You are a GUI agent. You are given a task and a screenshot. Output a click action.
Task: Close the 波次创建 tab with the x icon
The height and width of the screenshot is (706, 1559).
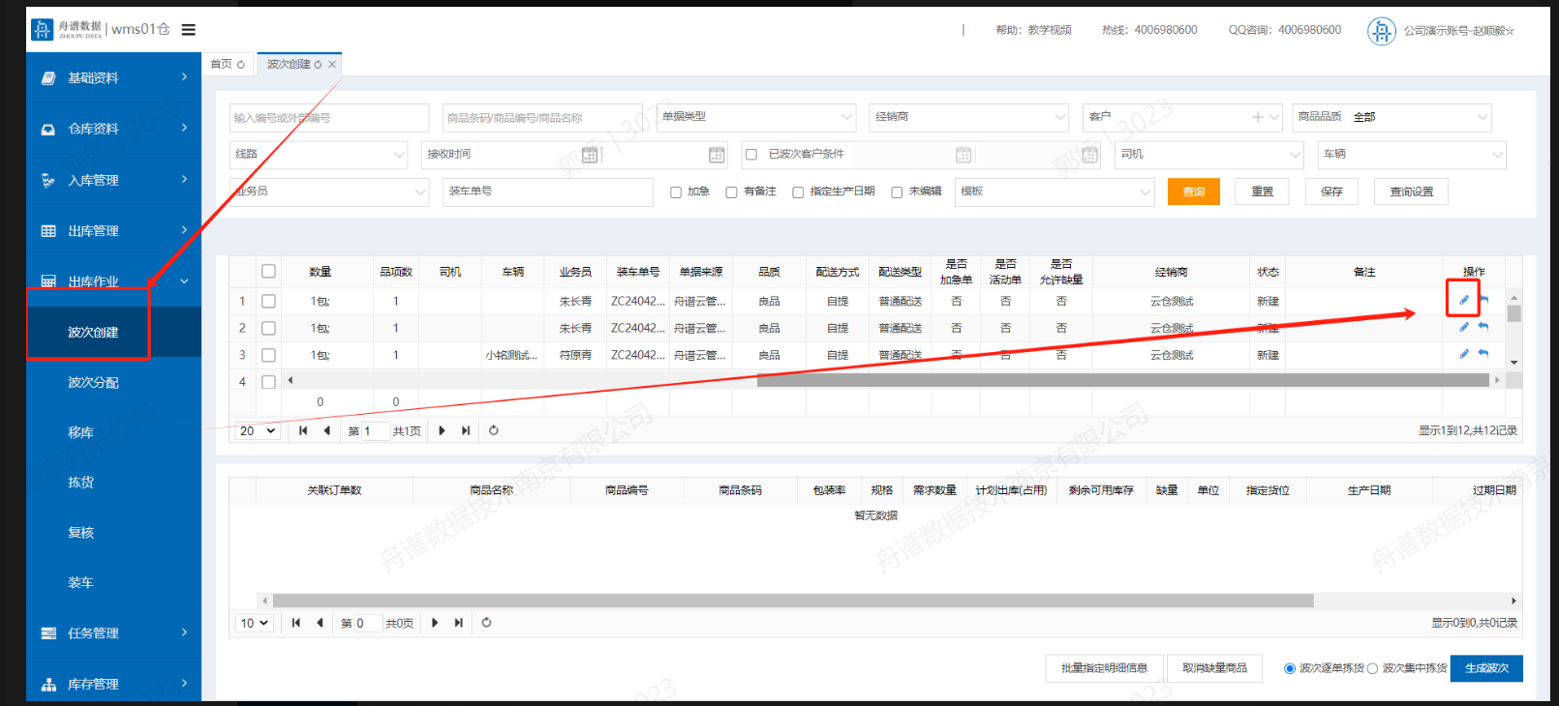tap(332, 65)
